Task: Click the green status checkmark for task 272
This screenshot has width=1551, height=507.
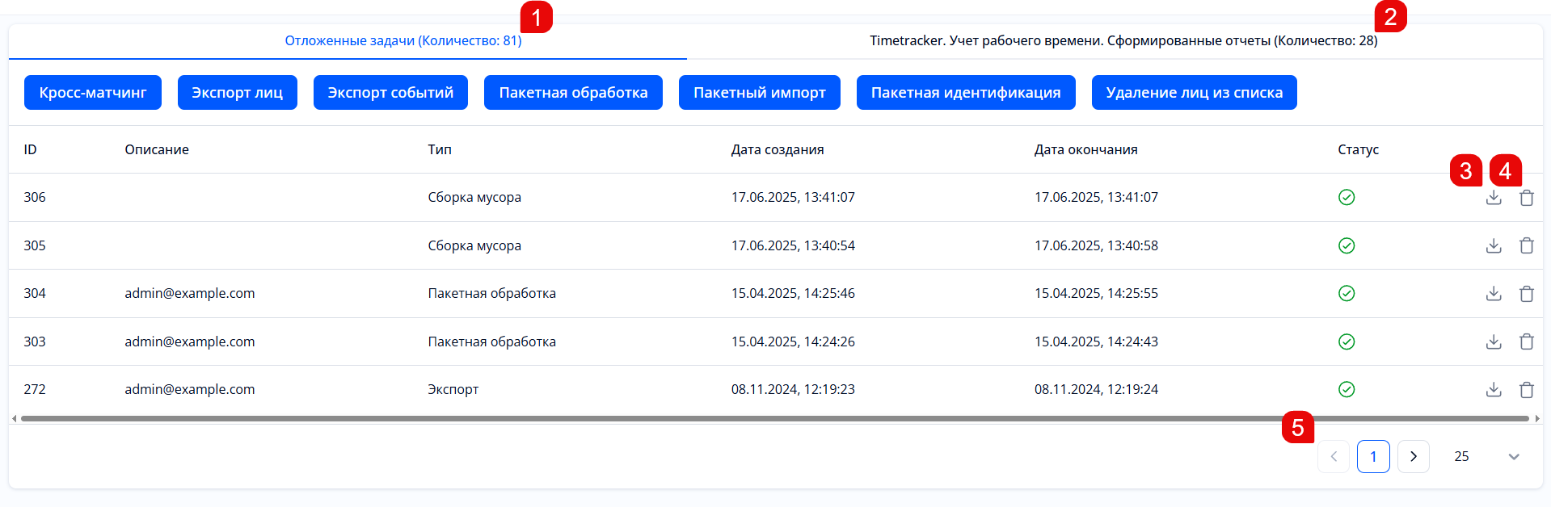Action: coord(1347,389)
